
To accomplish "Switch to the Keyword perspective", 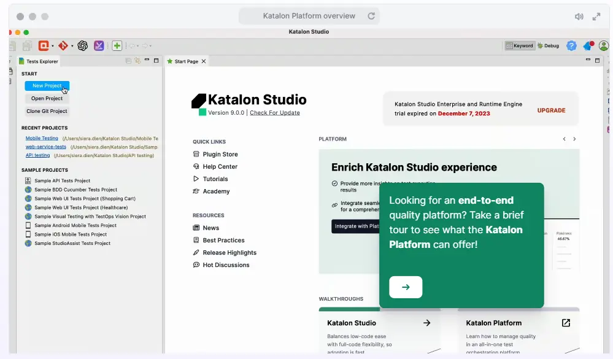I will (x=520, y=46).
